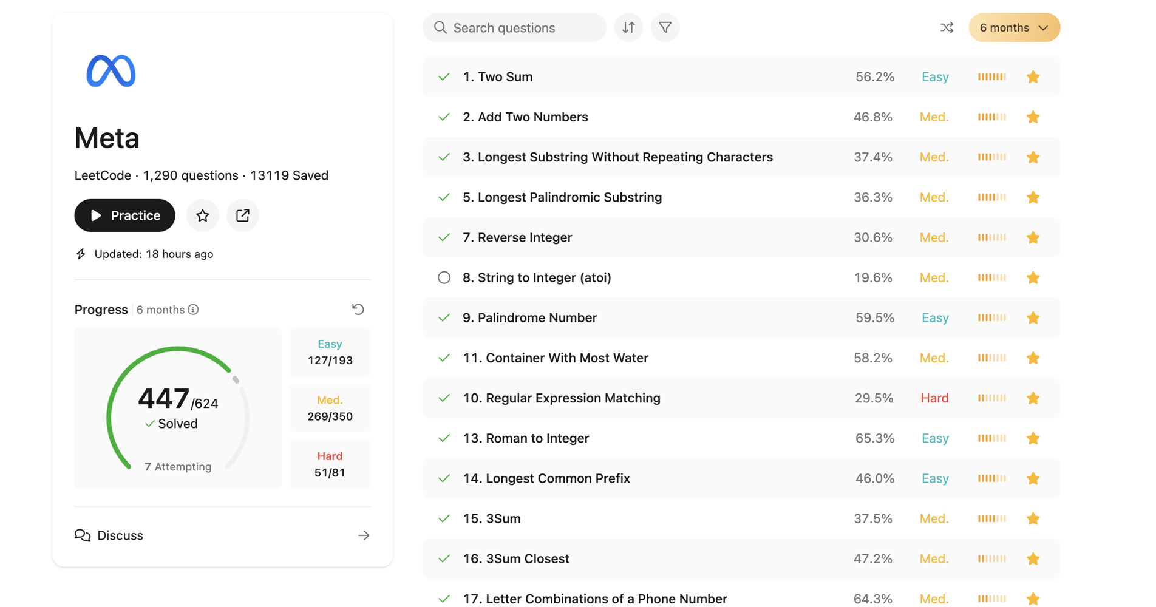Toggle the star on Two Sum
This screenshot has height=607, width=1156.
(1033, 77)
